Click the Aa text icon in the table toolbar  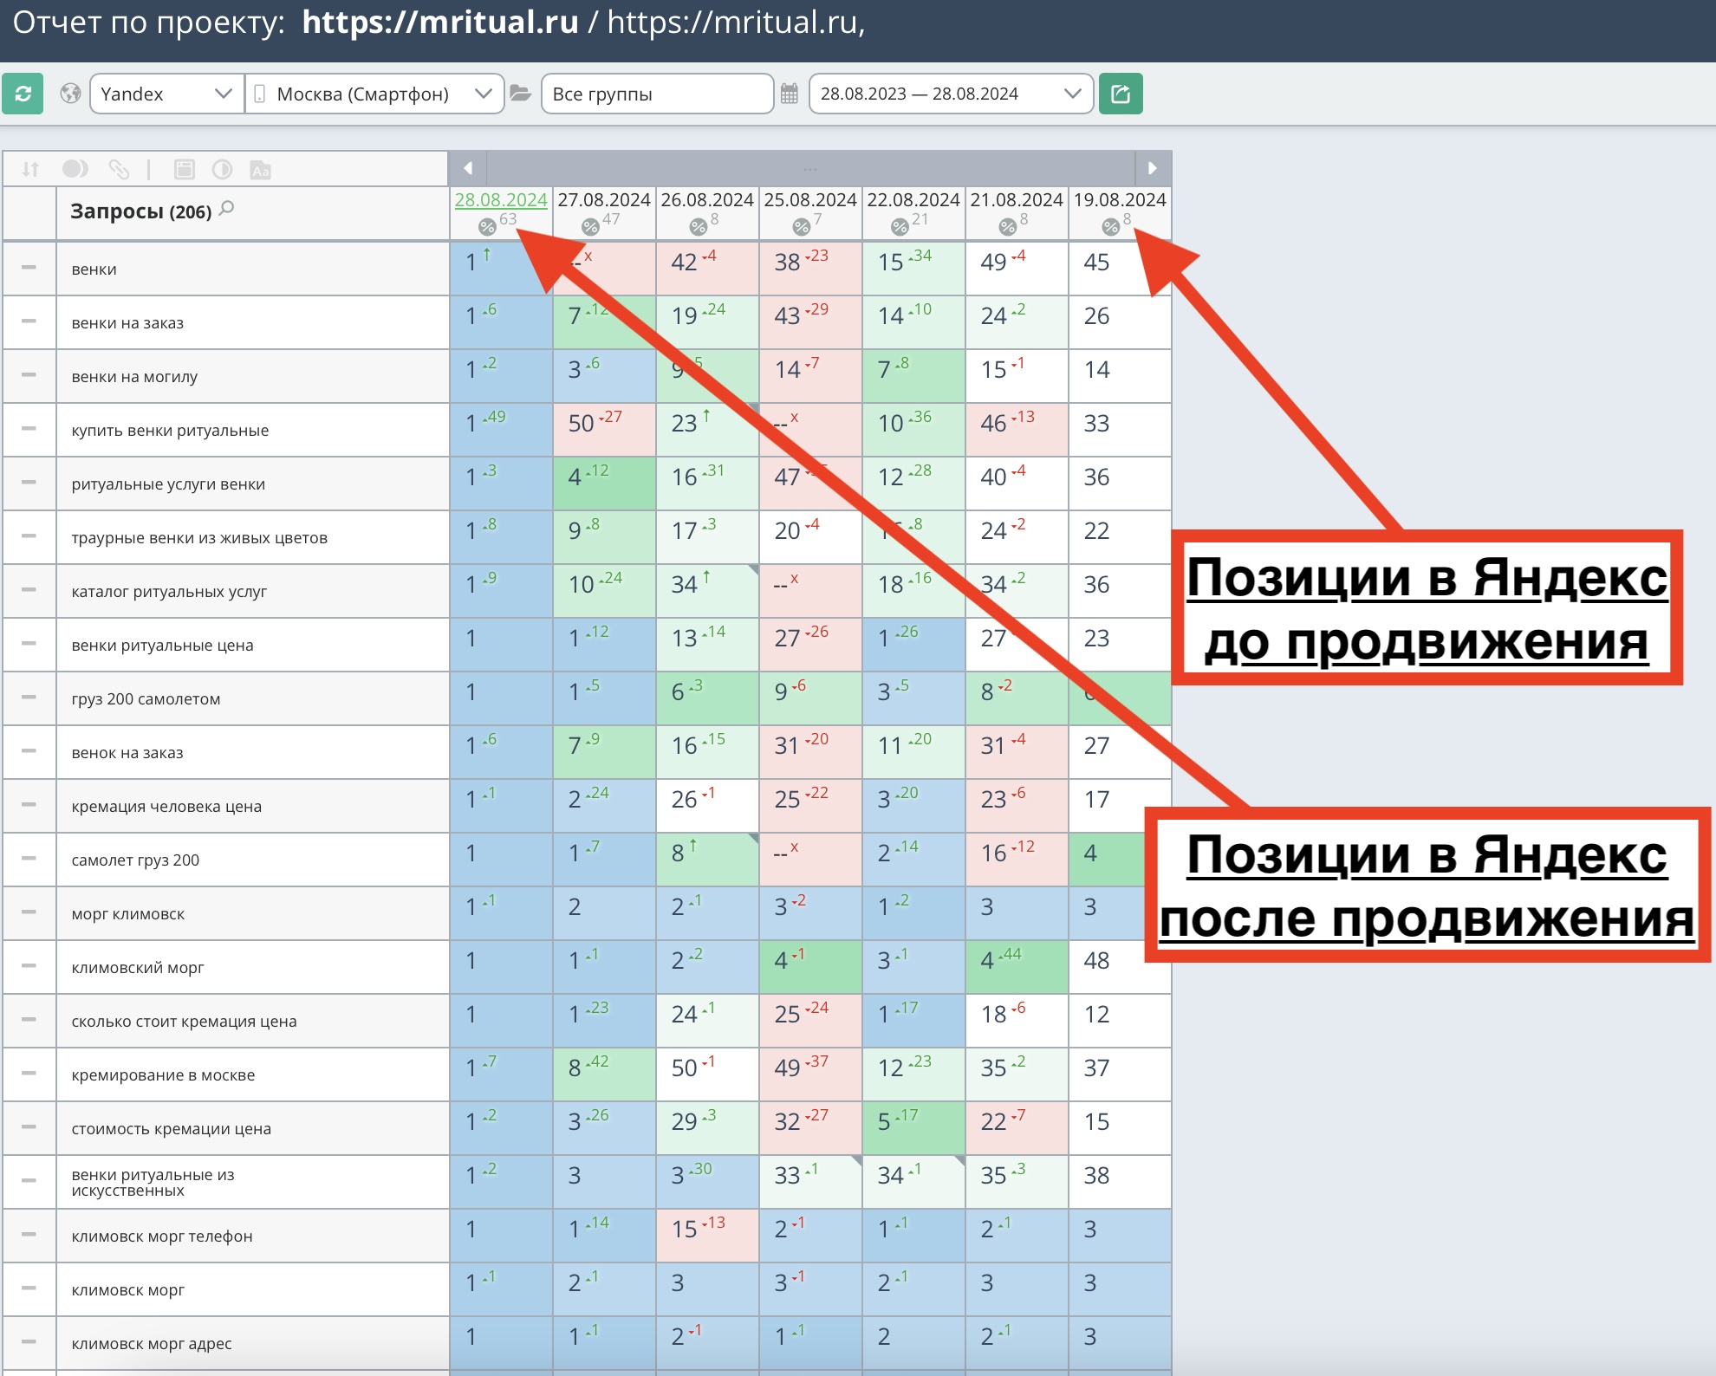(260, 170)
